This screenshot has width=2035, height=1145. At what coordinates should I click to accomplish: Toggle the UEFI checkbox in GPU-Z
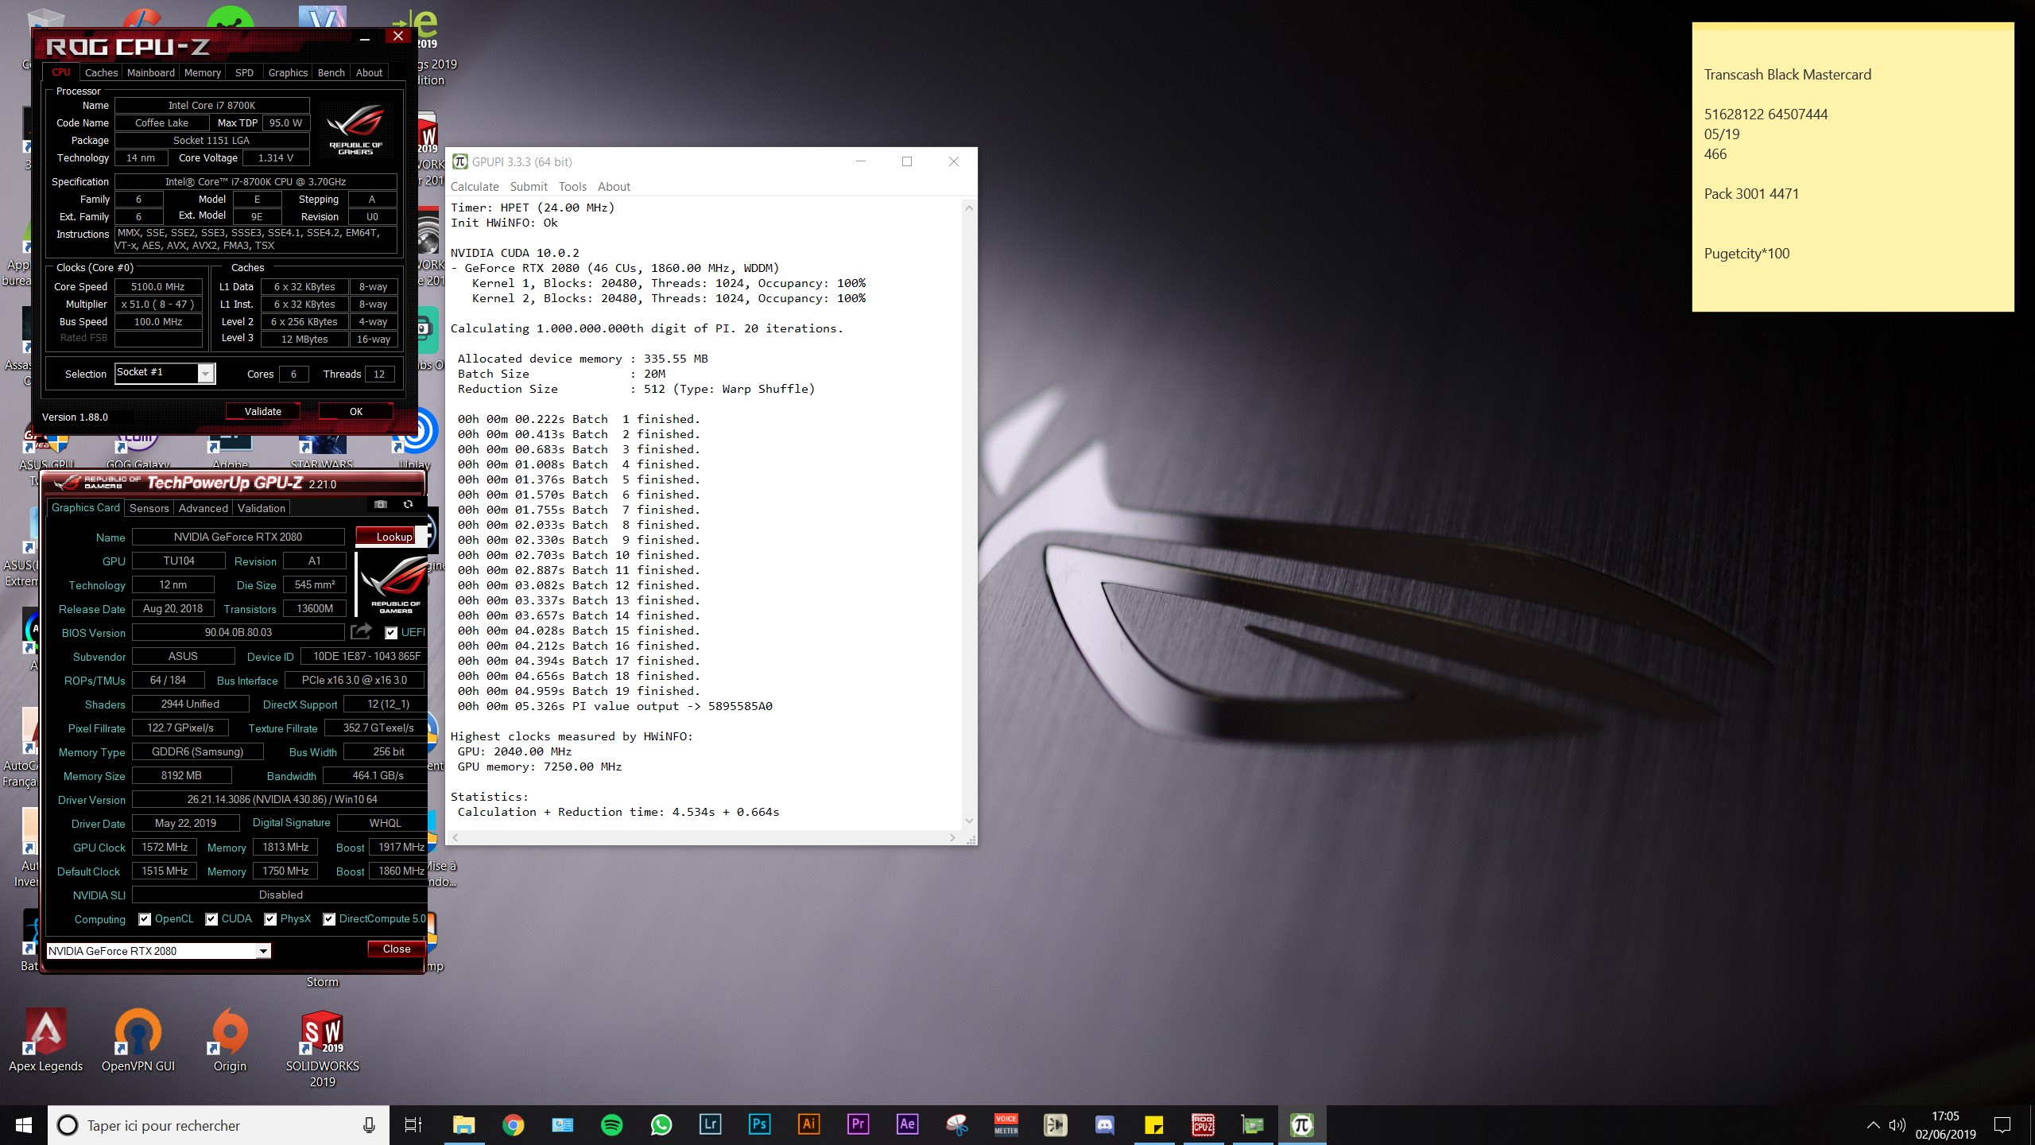(391, 633)
